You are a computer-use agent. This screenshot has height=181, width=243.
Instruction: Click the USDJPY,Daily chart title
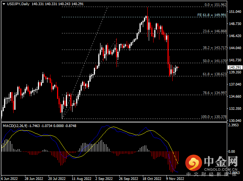pyautogui.click(x=18, y=4)
